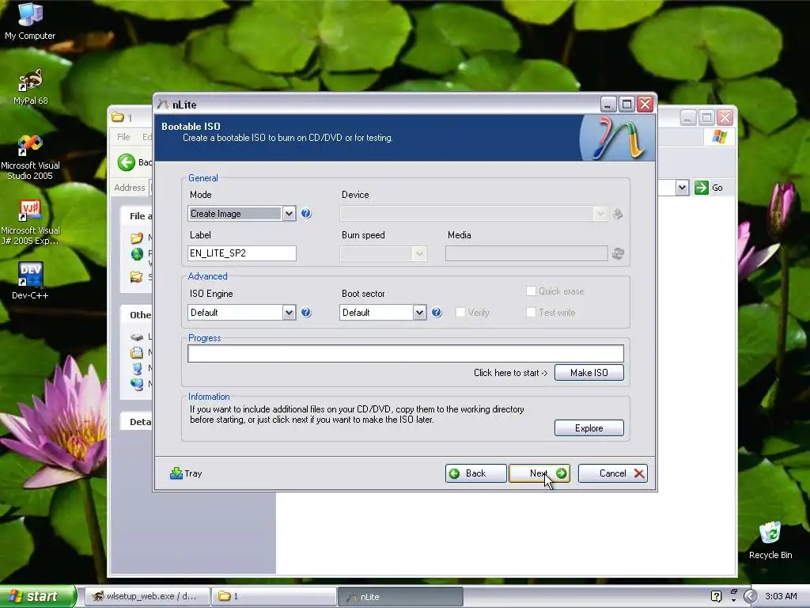Toggle Quick erase checkbox
The height and width of the screenshot is (608, 810).
[531, 291]
